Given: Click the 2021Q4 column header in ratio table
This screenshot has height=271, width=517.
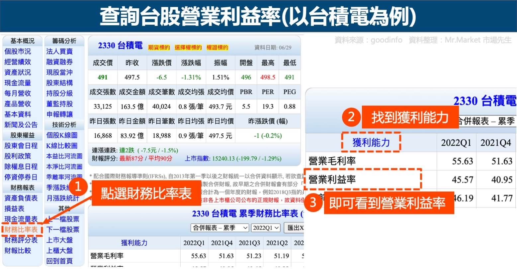Looking at the screenshot, I should (221, 243).
